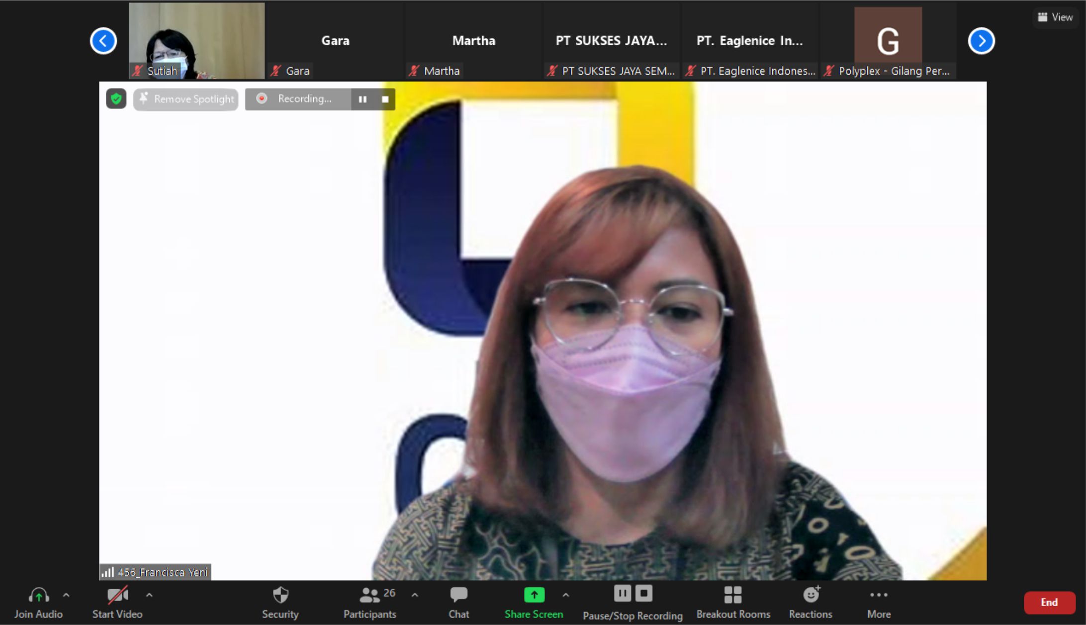
Task: Expand audio options arrow beside Join Audio
Action: 66,595
